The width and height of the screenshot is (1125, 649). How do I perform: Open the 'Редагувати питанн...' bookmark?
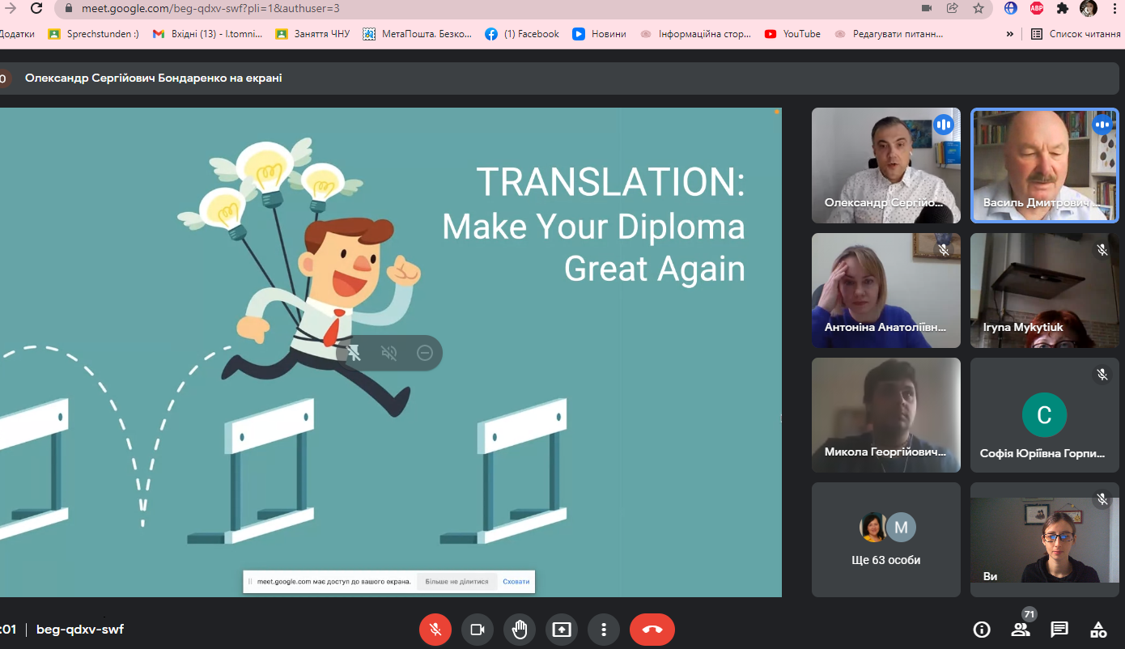(889, 34)
